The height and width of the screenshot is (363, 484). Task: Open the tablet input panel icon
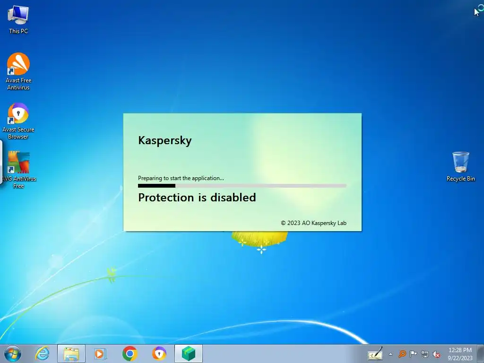point(375,354)
